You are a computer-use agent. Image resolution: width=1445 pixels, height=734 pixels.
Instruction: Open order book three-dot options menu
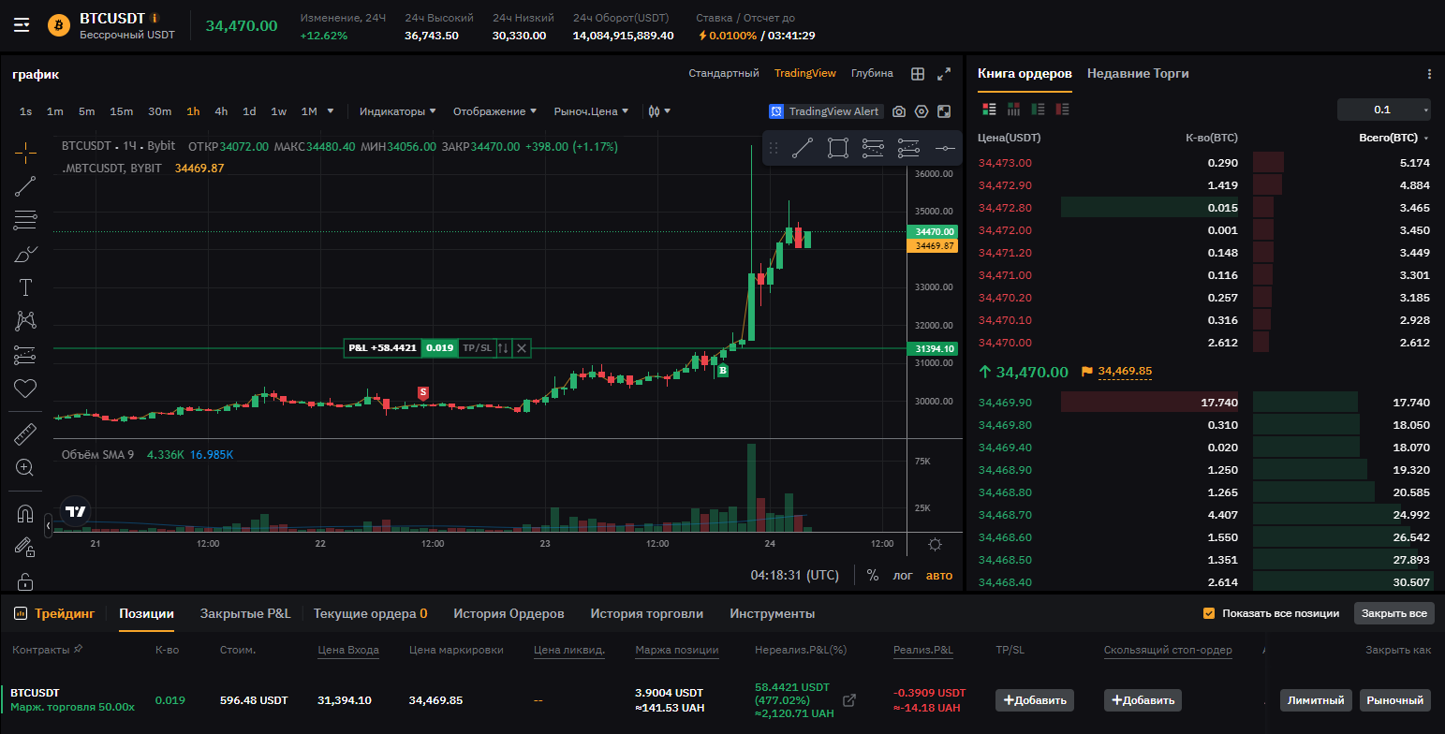(1429, 74)
